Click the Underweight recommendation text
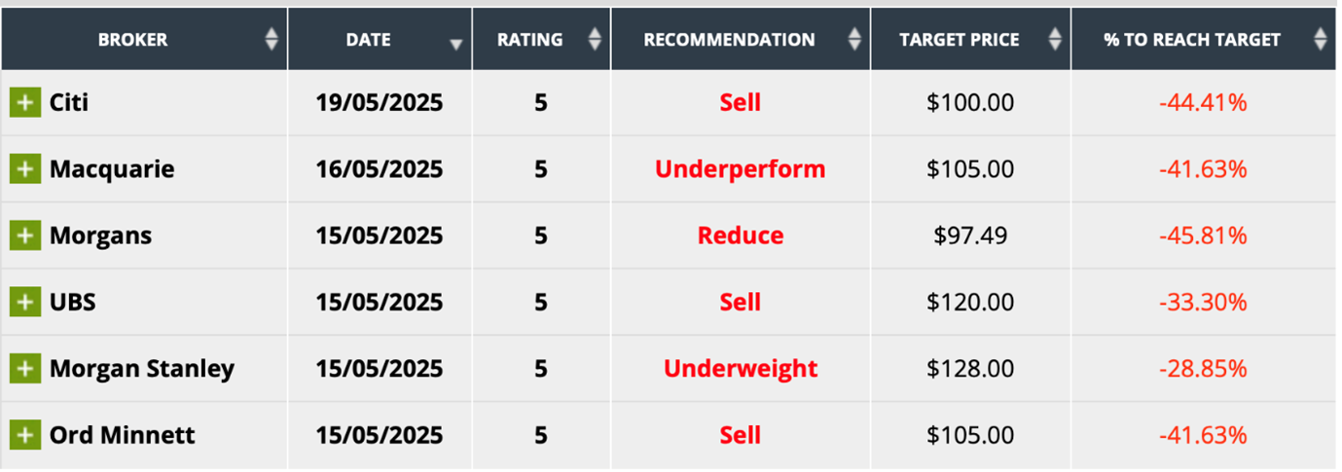This screenshot has width=1342, height=472. tap(740, 369)
